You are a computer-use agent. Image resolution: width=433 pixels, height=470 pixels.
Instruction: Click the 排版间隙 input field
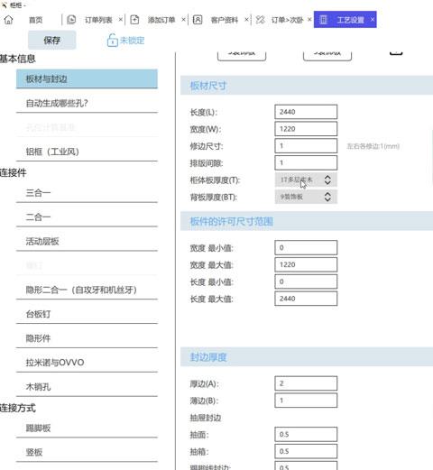point(306,162)
